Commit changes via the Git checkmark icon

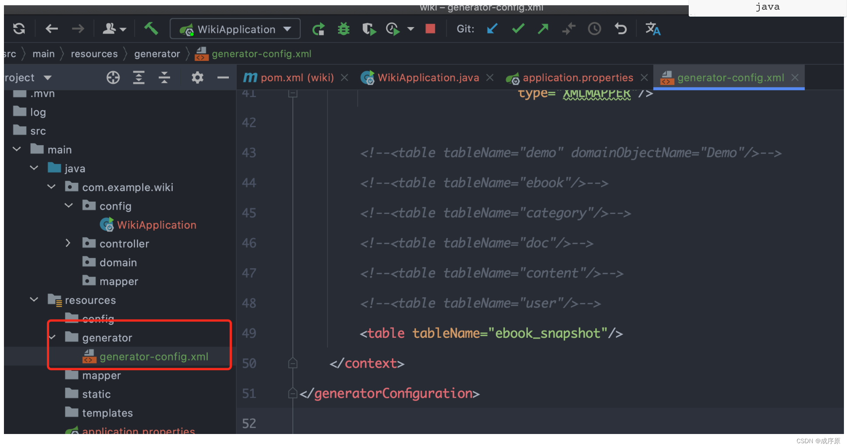[518, 29]
